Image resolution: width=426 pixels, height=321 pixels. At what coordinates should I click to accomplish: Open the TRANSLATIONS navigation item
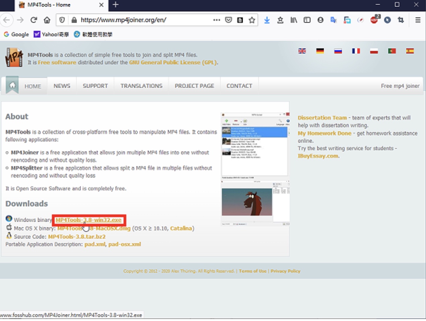(x=141, y=86)
